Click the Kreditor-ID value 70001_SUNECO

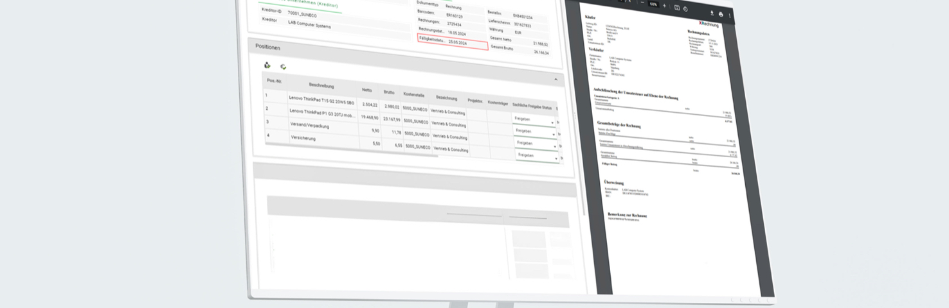(302, 13)
